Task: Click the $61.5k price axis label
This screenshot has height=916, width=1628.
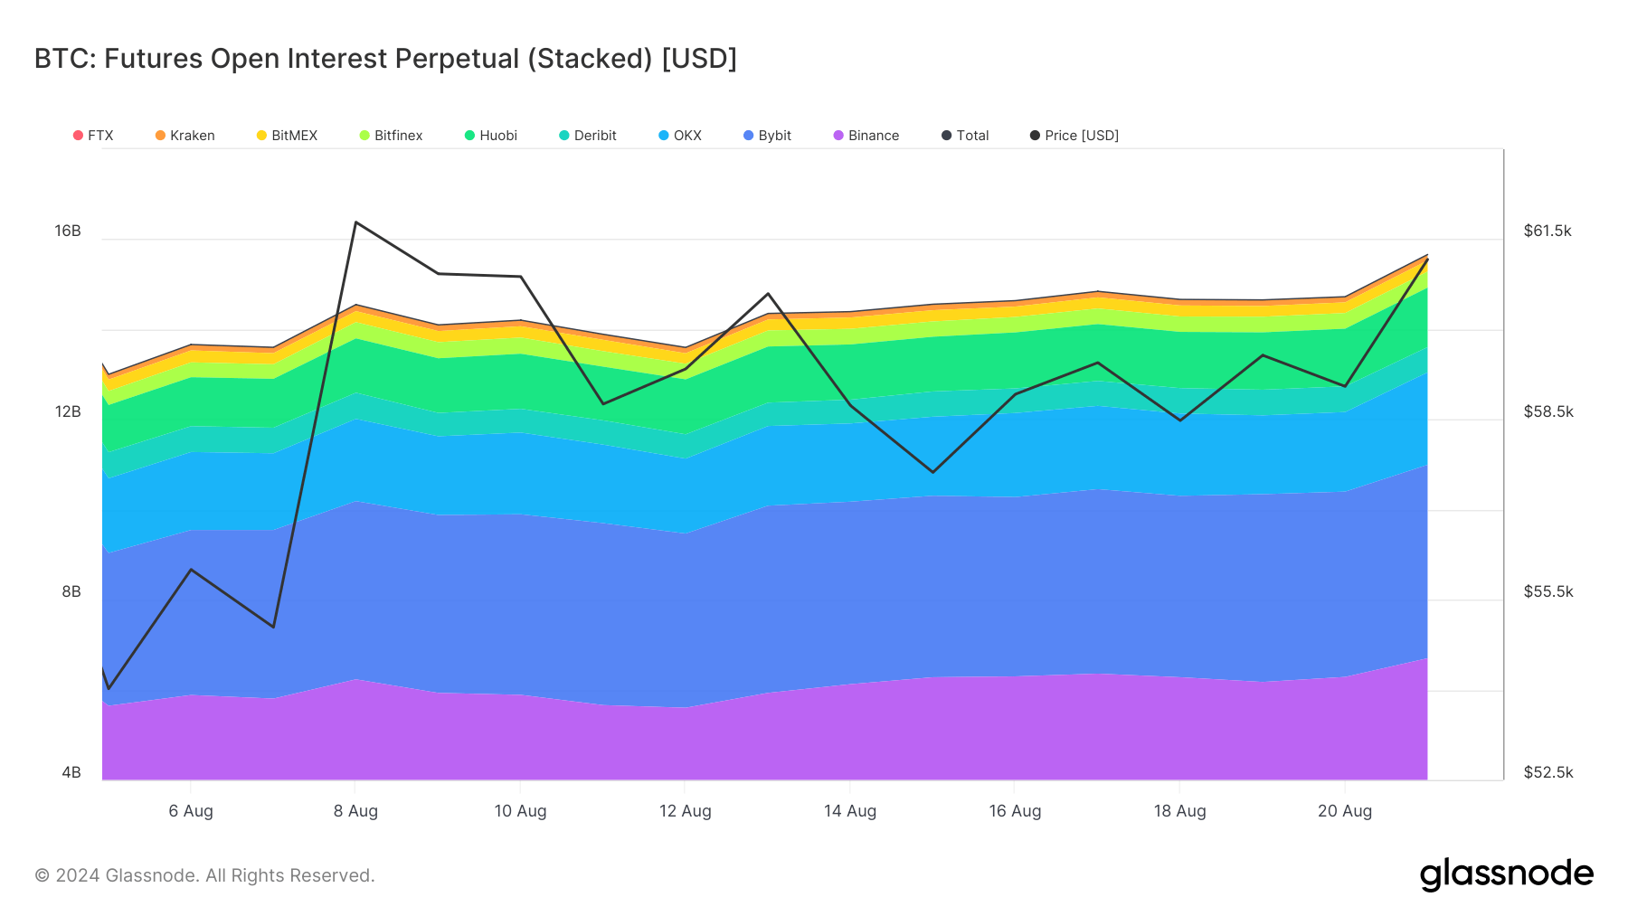Action: coord(1548,231)
